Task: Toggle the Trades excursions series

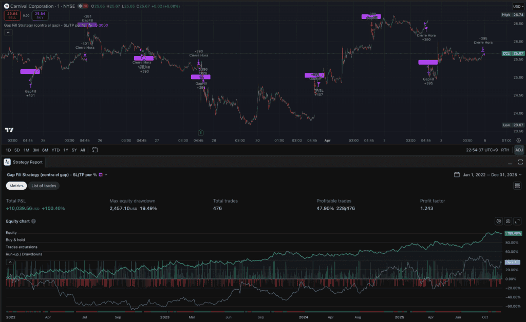Action: [x=22, y=247]
